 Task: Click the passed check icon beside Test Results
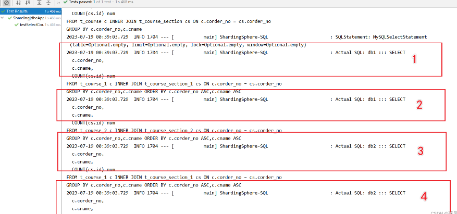(3, 11)
